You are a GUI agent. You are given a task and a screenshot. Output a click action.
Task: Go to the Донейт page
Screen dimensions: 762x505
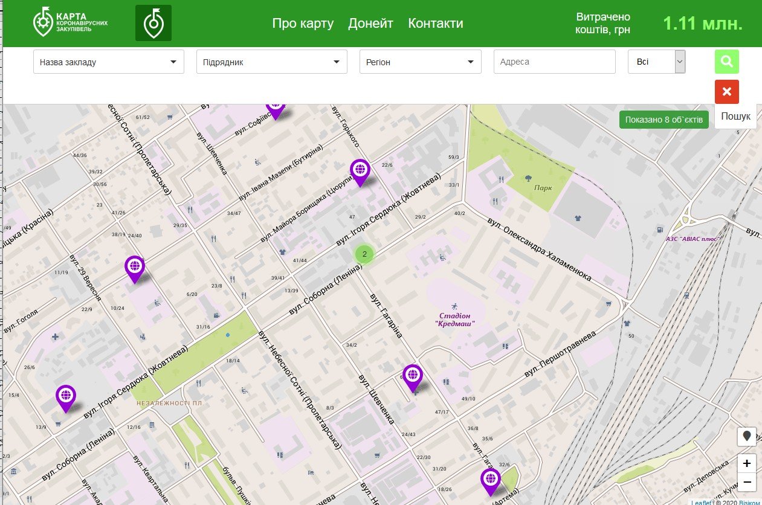(x=370, y=24)
